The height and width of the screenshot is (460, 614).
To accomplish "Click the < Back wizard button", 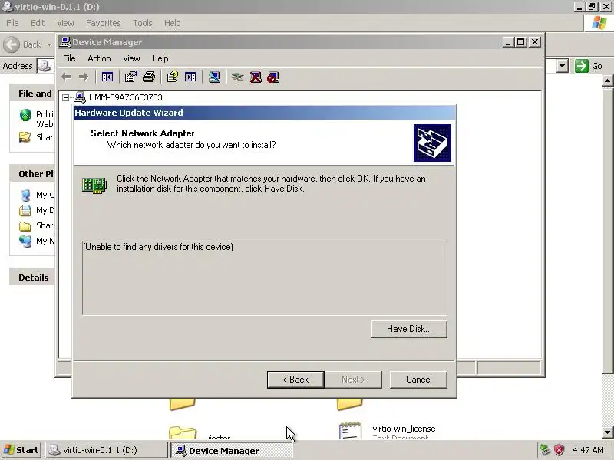I will click(295, 379).
